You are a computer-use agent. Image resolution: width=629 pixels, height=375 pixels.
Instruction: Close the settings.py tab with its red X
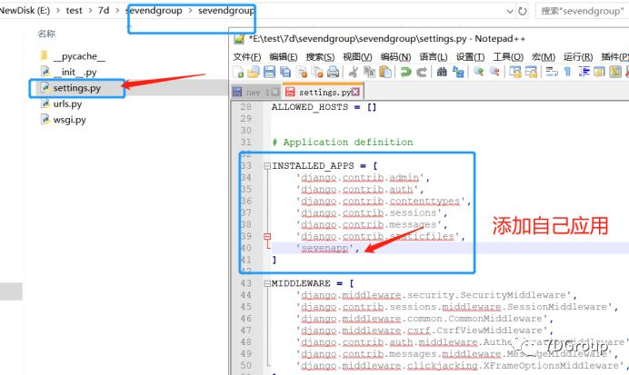[x=355, y=92]
